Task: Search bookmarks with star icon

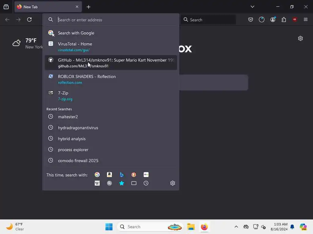Action: pos(122,183)
